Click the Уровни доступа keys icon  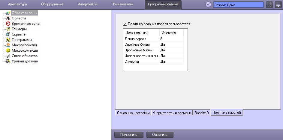point(8,61)
